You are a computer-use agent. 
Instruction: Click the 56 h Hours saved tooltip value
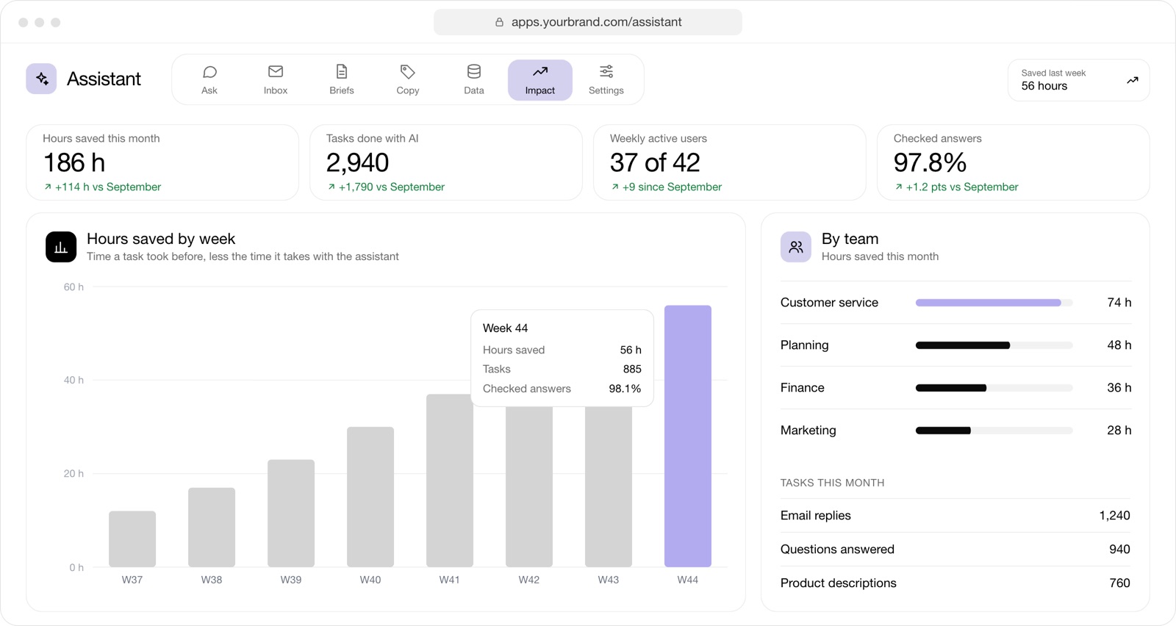630,350
